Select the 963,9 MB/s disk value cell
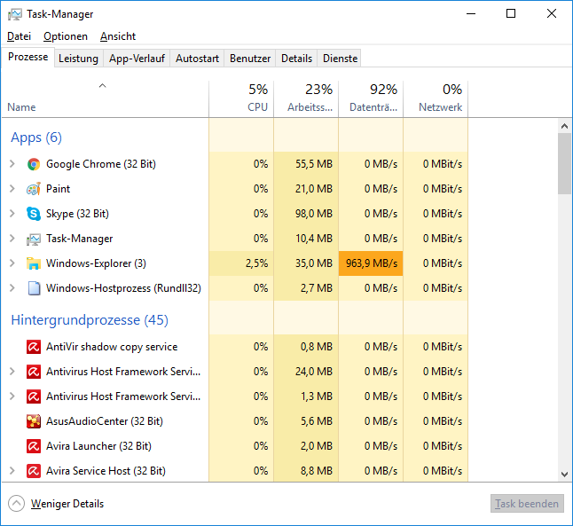This screenshot has height=526, width=573. (x=371, y=263)
